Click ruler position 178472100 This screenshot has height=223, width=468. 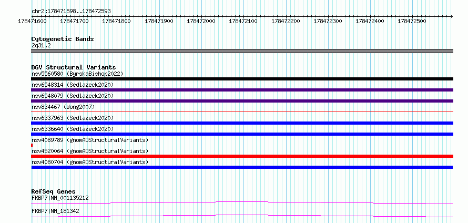click(x=243, y=21)
